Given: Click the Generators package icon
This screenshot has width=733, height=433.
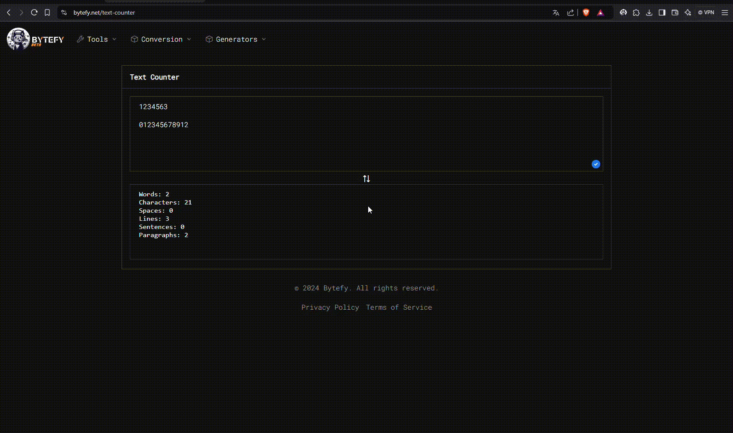Looking at the screenshot, I should click(x=209, y=39).
